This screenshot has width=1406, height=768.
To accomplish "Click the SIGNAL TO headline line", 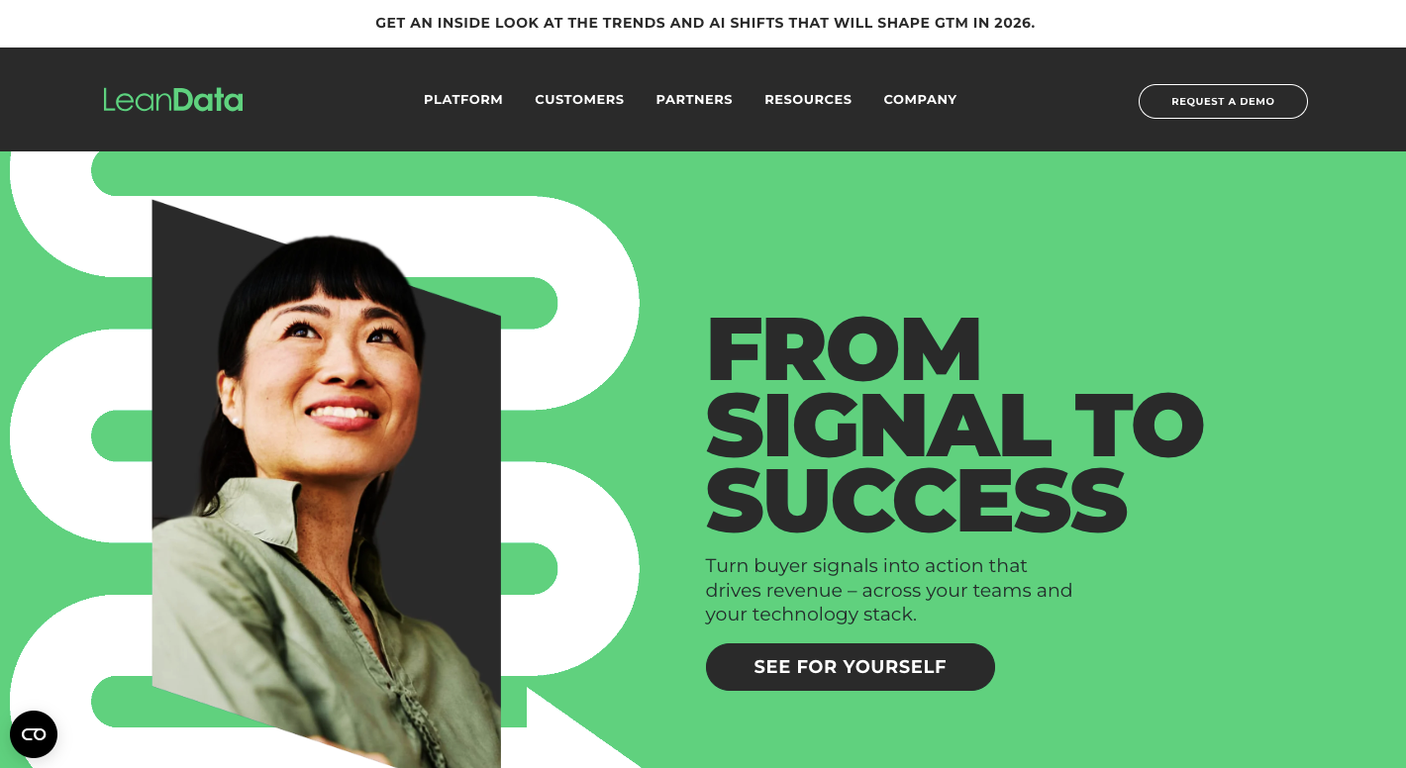I will click(954, 426).
